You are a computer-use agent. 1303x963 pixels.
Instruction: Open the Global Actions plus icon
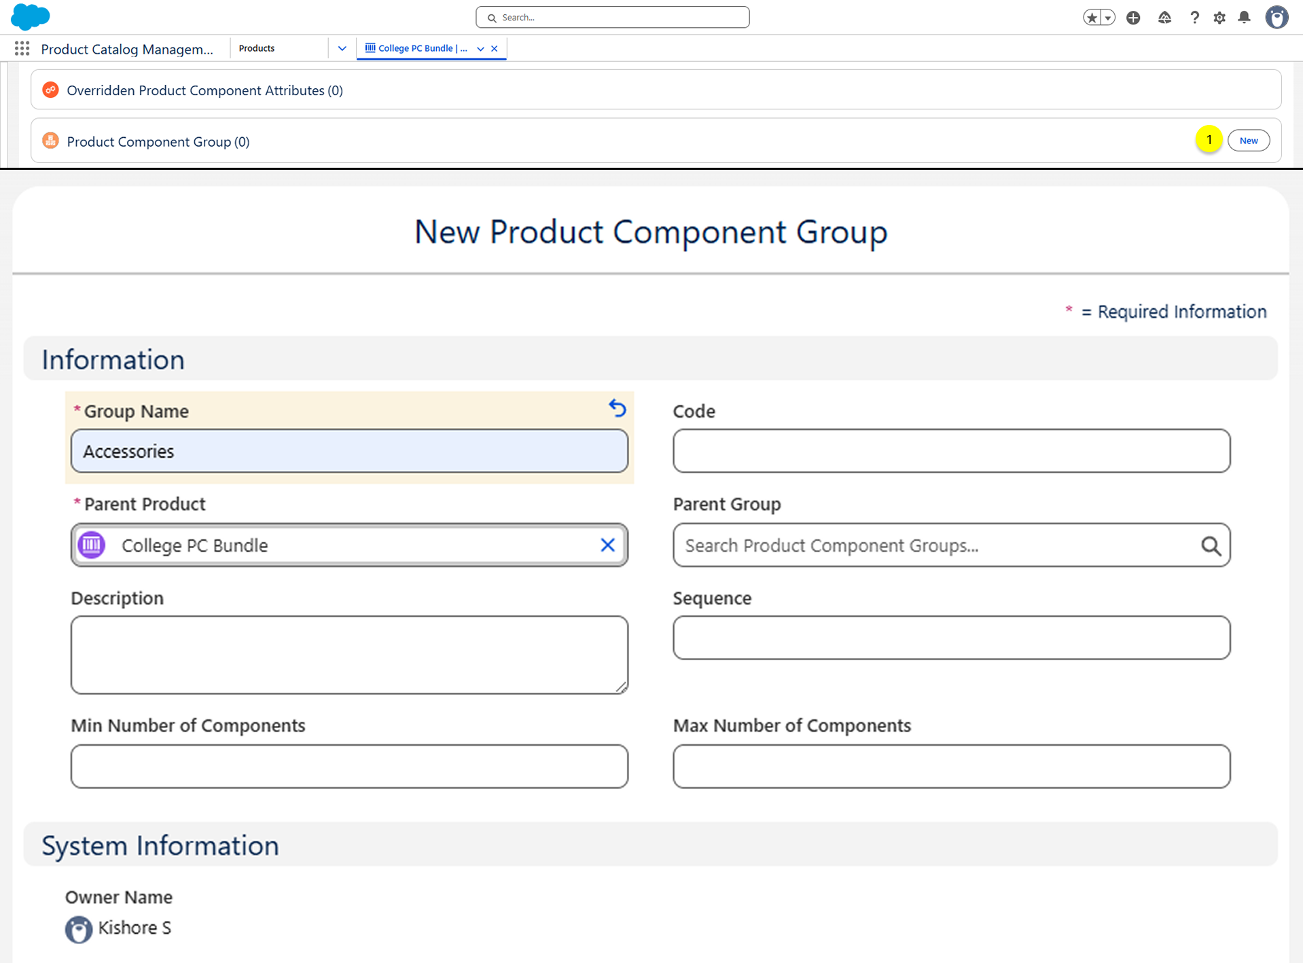click(x=1132, y=18)
